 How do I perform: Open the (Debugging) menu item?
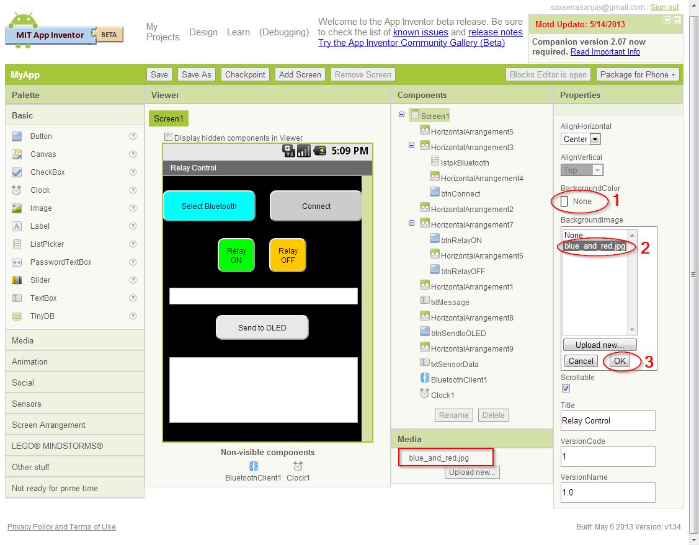pyautogui.click(x=284, y=32)
